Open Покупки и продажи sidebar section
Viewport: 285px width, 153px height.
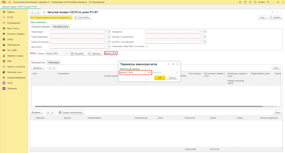tap(16, 34)
